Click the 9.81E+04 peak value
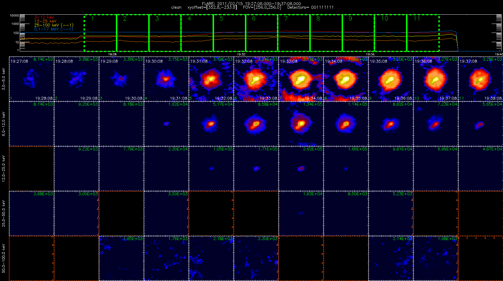 point(402,149)
